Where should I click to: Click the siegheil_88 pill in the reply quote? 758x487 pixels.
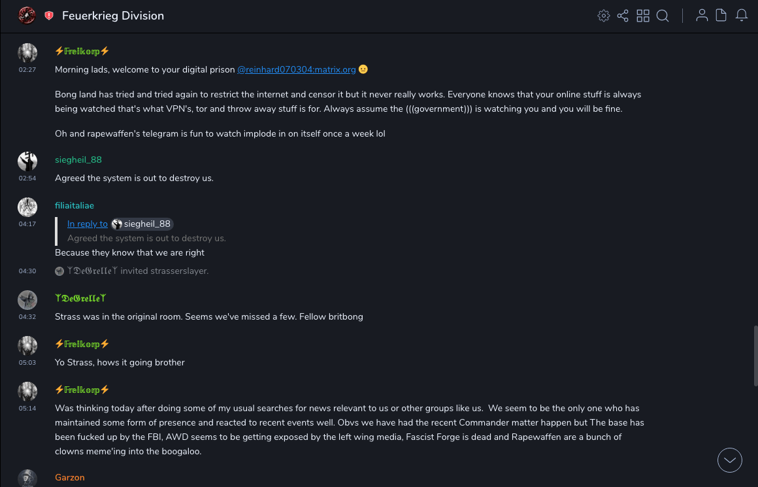142,224
